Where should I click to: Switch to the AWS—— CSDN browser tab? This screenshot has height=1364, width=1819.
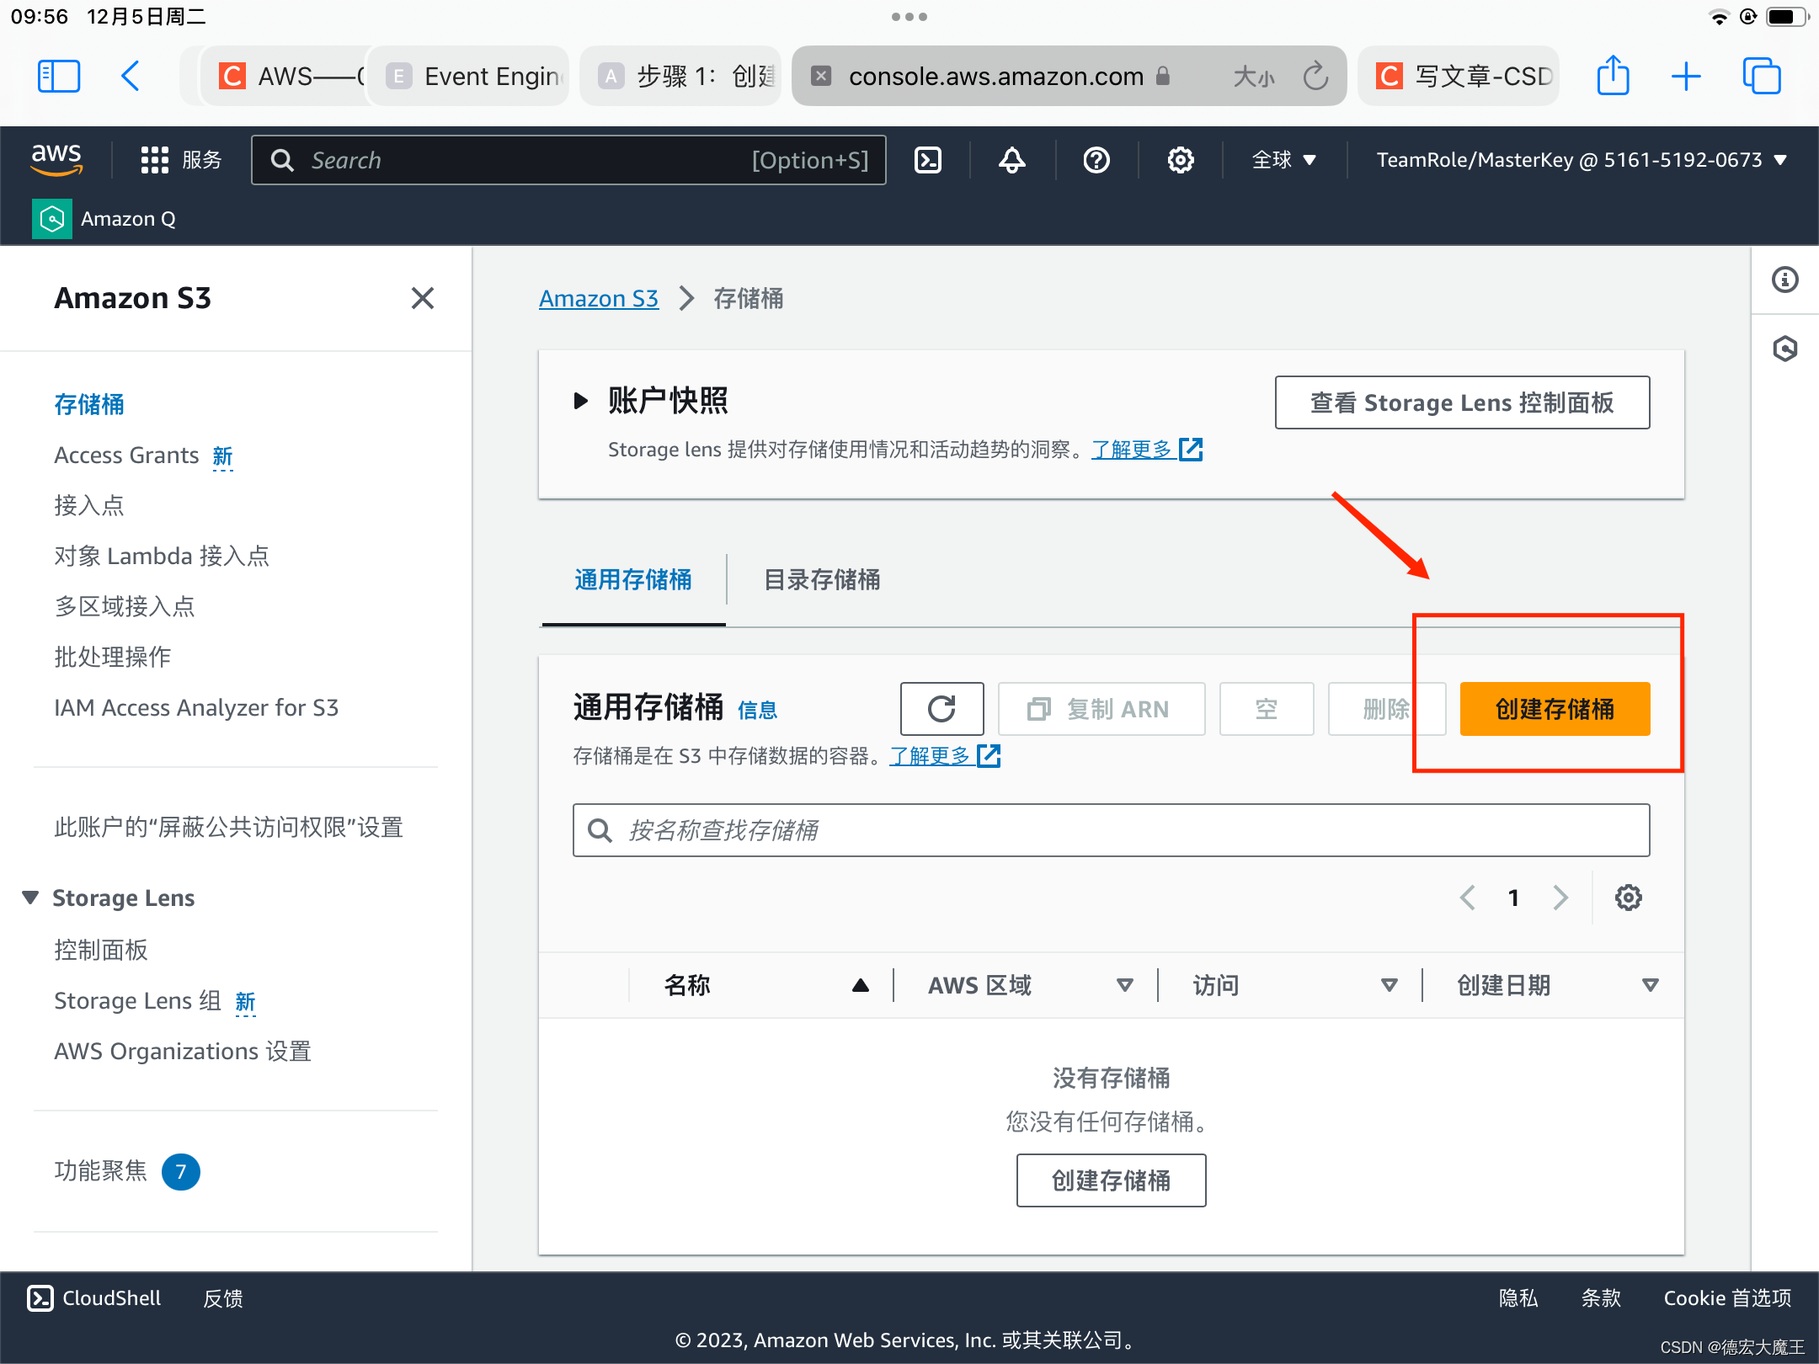pyautogui.click(x=286, y=77)
